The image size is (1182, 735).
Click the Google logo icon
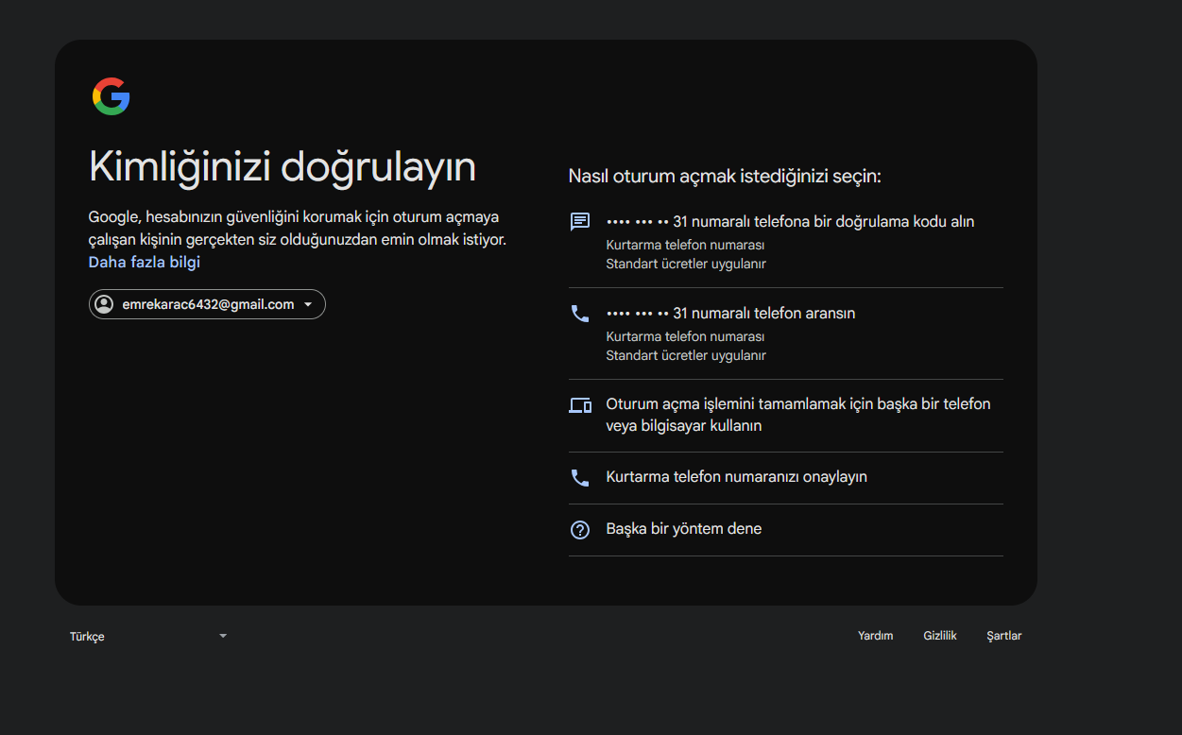111,96
